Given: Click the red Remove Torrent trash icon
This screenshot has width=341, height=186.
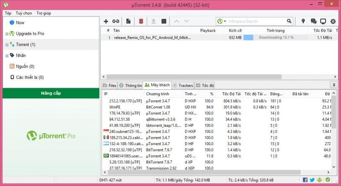Looking at the screenshot, I should pos(141,21).
